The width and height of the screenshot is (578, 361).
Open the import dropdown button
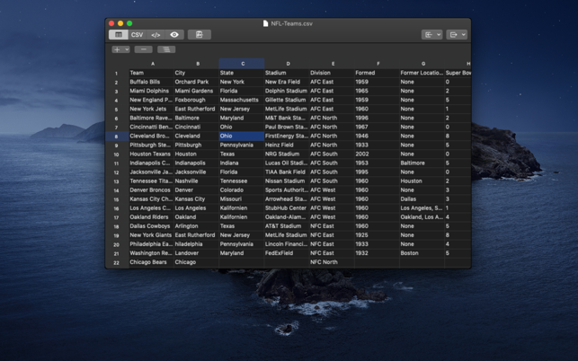coord(431,35)
